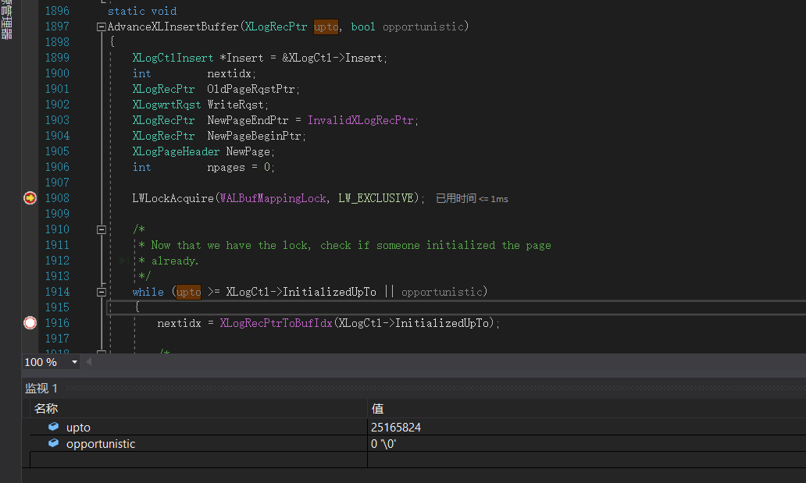
Task: Switch to the 监视 1 watch tab
Action: (41, 388)
